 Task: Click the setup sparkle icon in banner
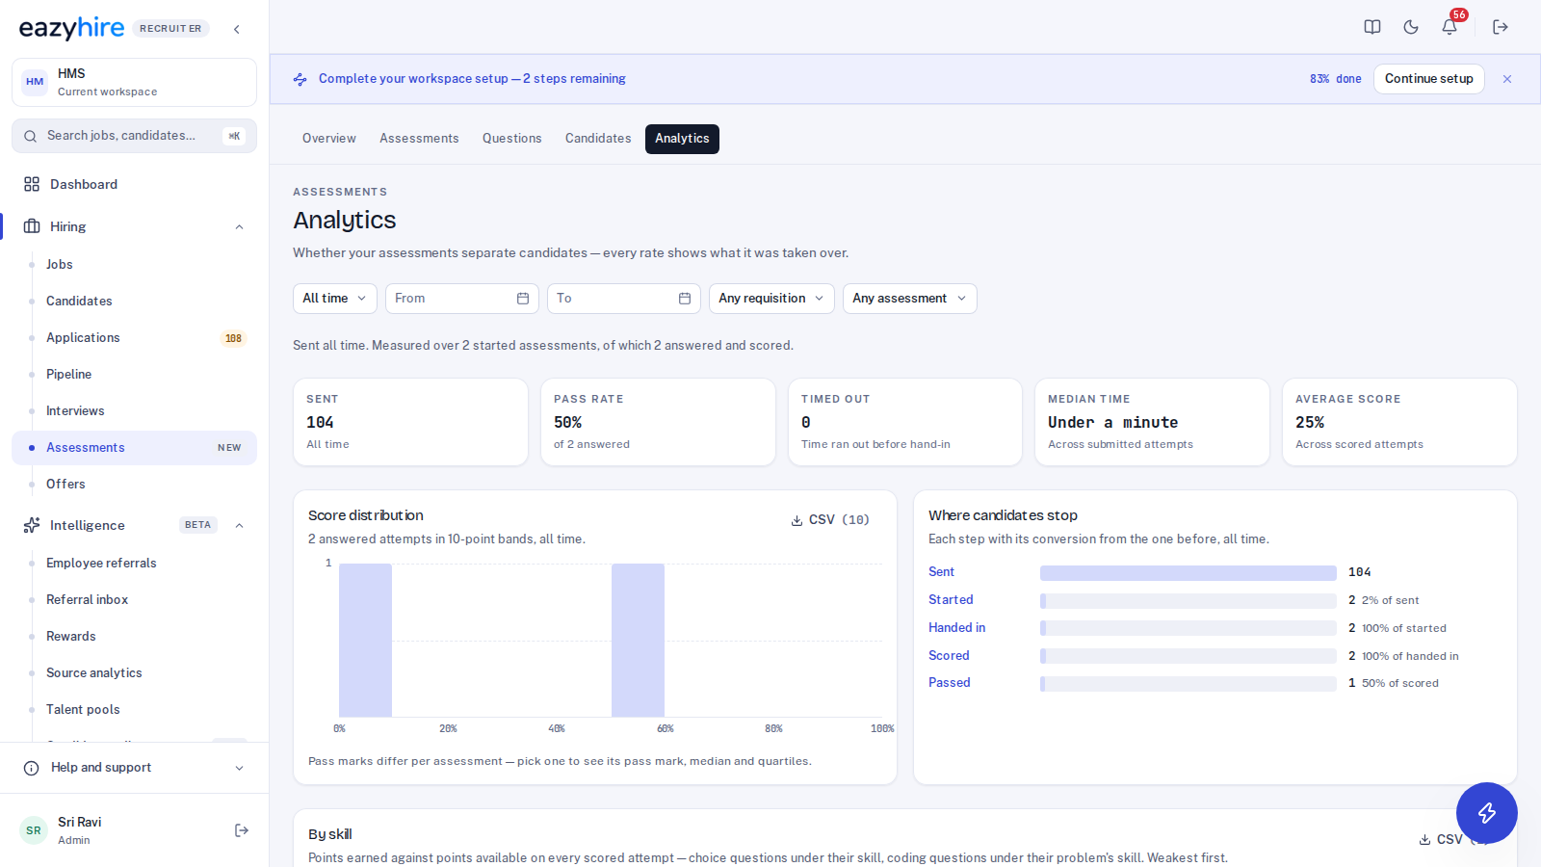click(300, 79)
